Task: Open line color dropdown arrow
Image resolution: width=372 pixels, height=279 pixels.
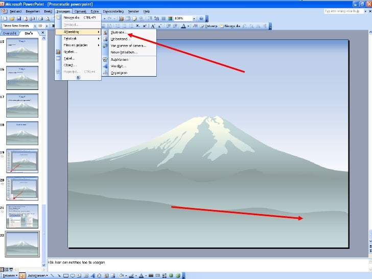Action: tap(136, 276)
